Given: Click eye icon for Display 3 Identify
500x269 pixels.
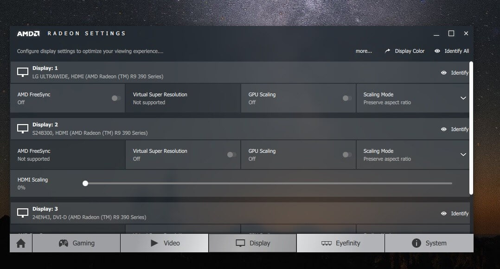Looking at the screenshot, I should tap(443, 213).
